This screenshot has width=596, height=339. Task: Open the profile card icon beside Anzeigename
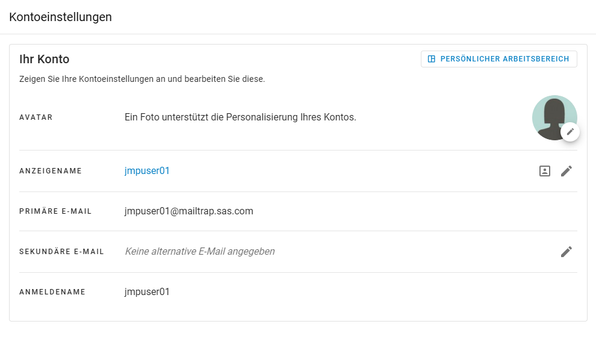(x=544, y=171)
